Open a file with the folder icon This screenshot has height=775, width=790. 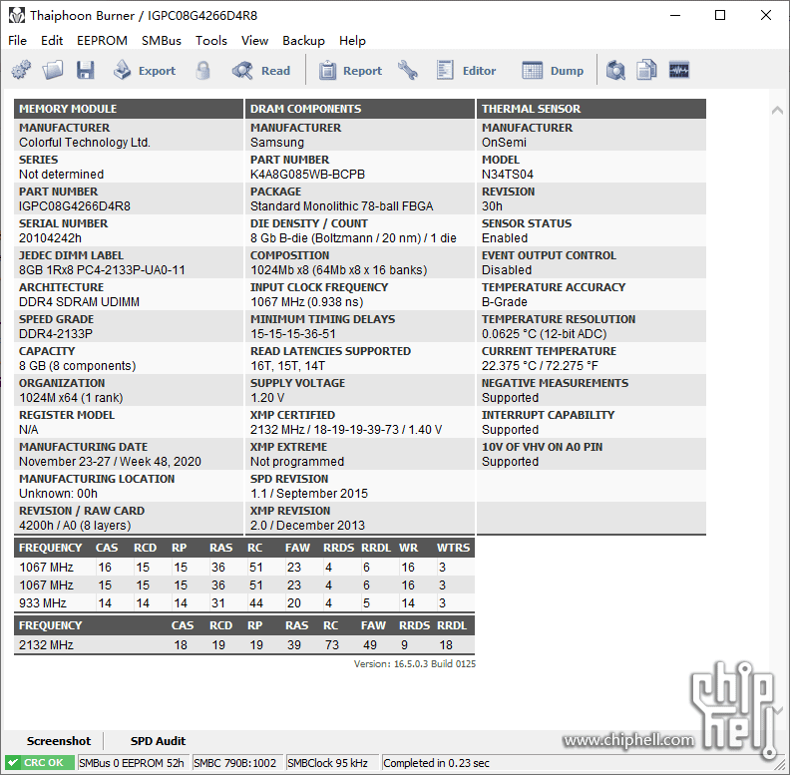(x=53, y=71)
